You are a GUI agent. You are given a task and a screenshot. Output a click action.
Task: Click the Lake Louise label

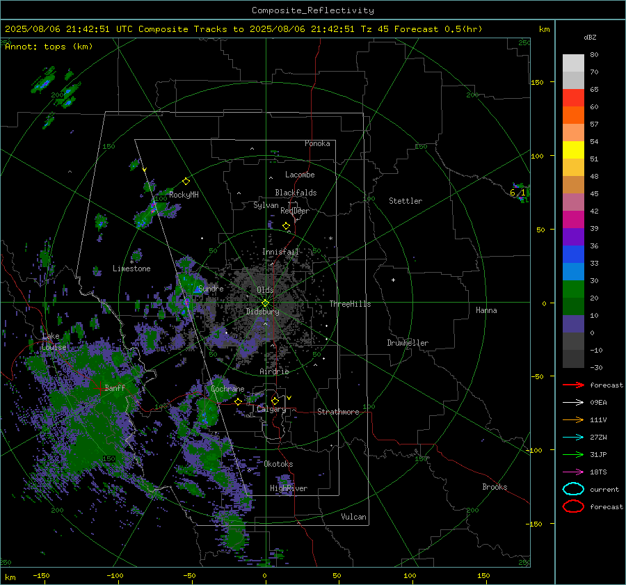coord(54,342)
